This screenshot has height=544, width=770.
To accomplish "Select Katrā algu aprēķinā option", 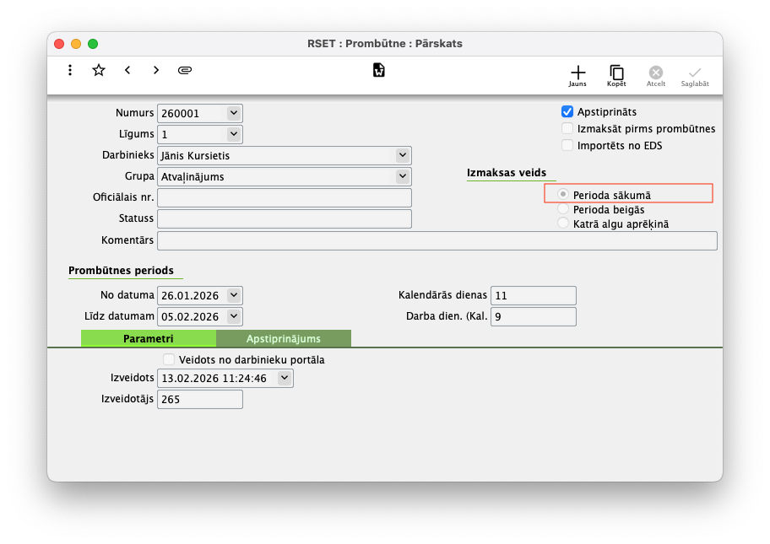I will [x=563, y=224].
